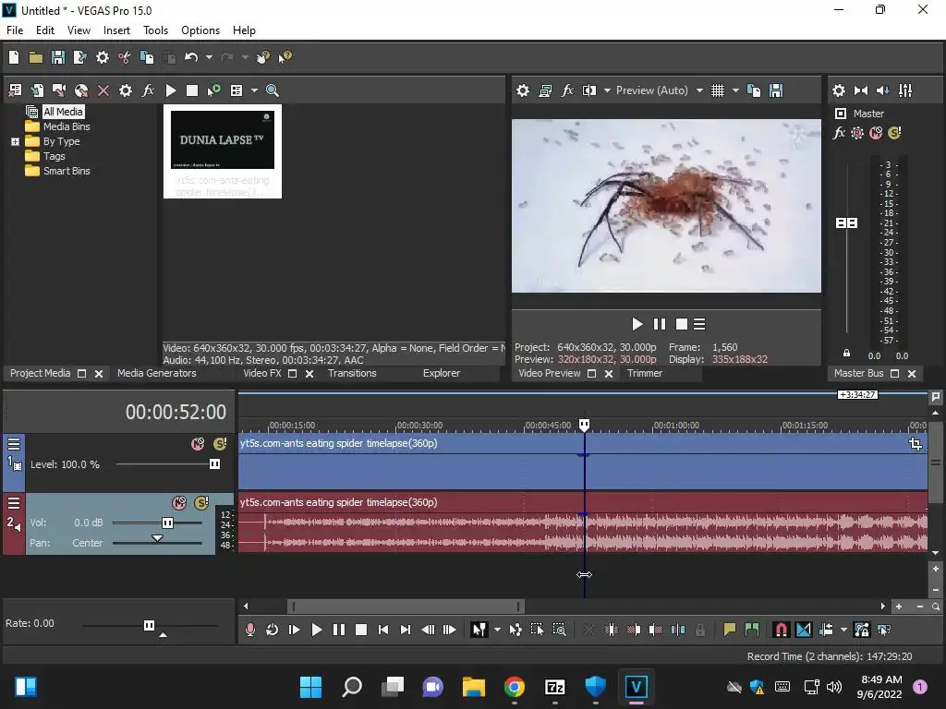Expand the By Type tree node
The width and height of the screenshot is (946, 709).
click(15, 141)
